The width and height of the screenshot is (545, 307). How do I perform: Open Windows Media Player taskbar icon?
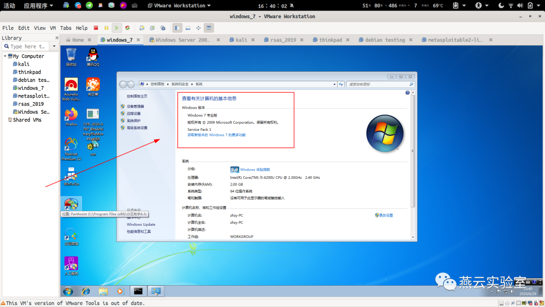click(120, 291)
